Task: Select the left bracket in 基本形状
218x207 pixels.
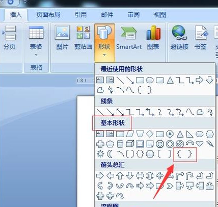Action: pos(159,154)
